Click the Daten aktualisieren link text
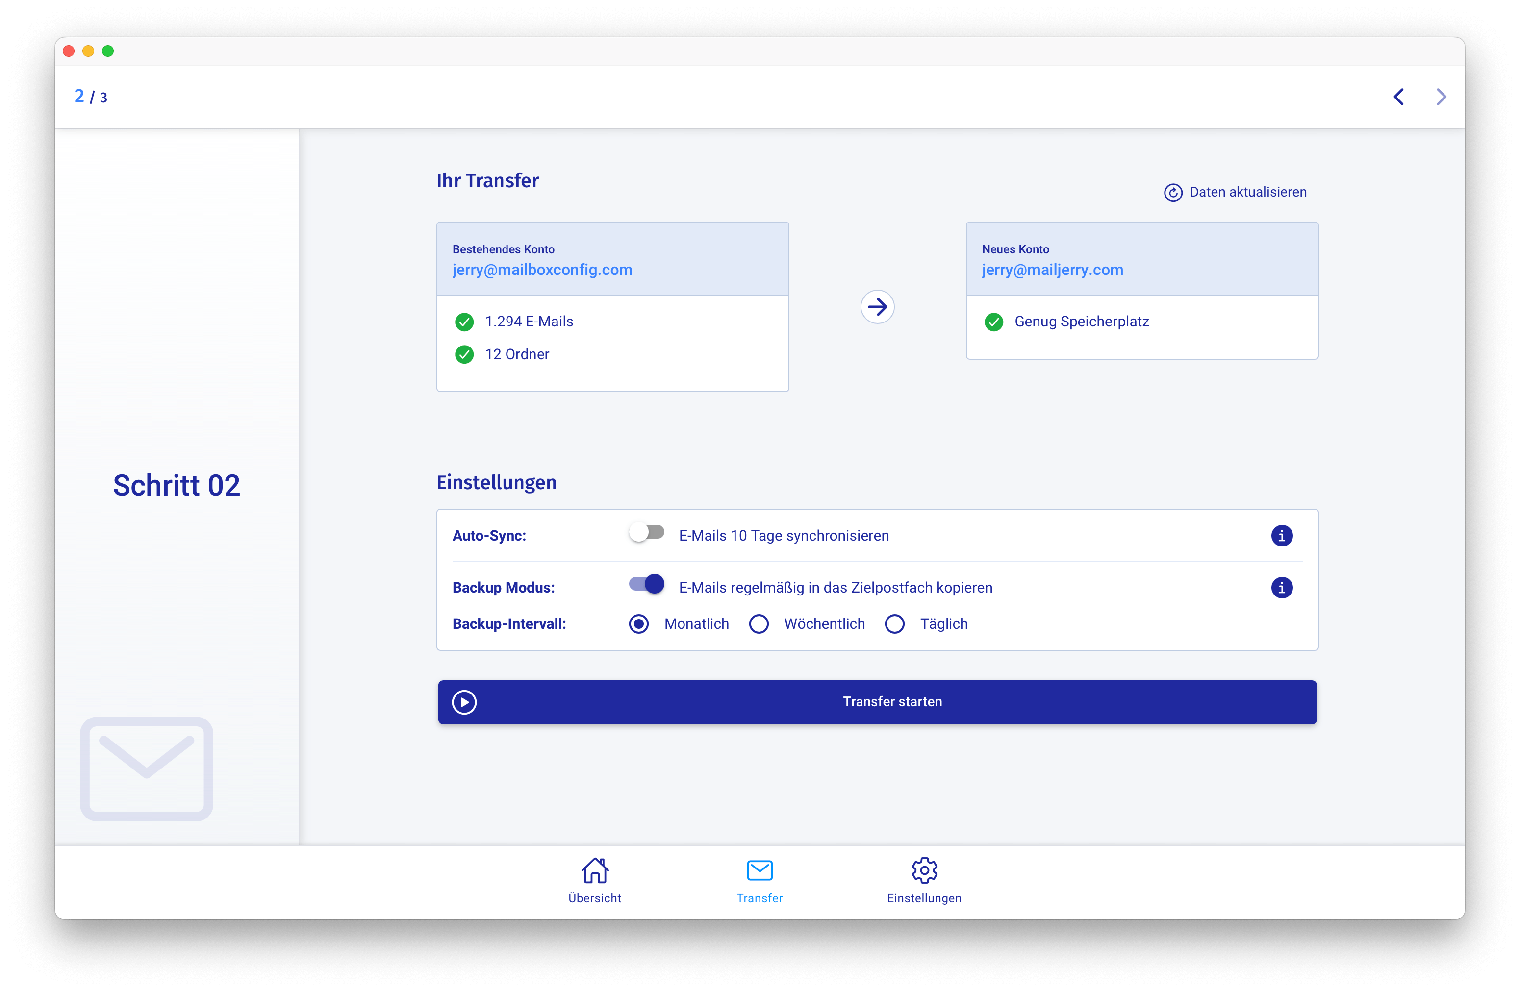The image size is (1520, 992). 1248,192
